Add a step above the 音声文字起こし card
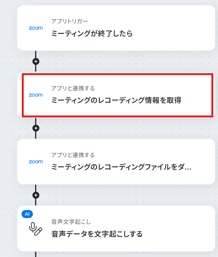This screenshot has width=218, height=257. (36, 195)
